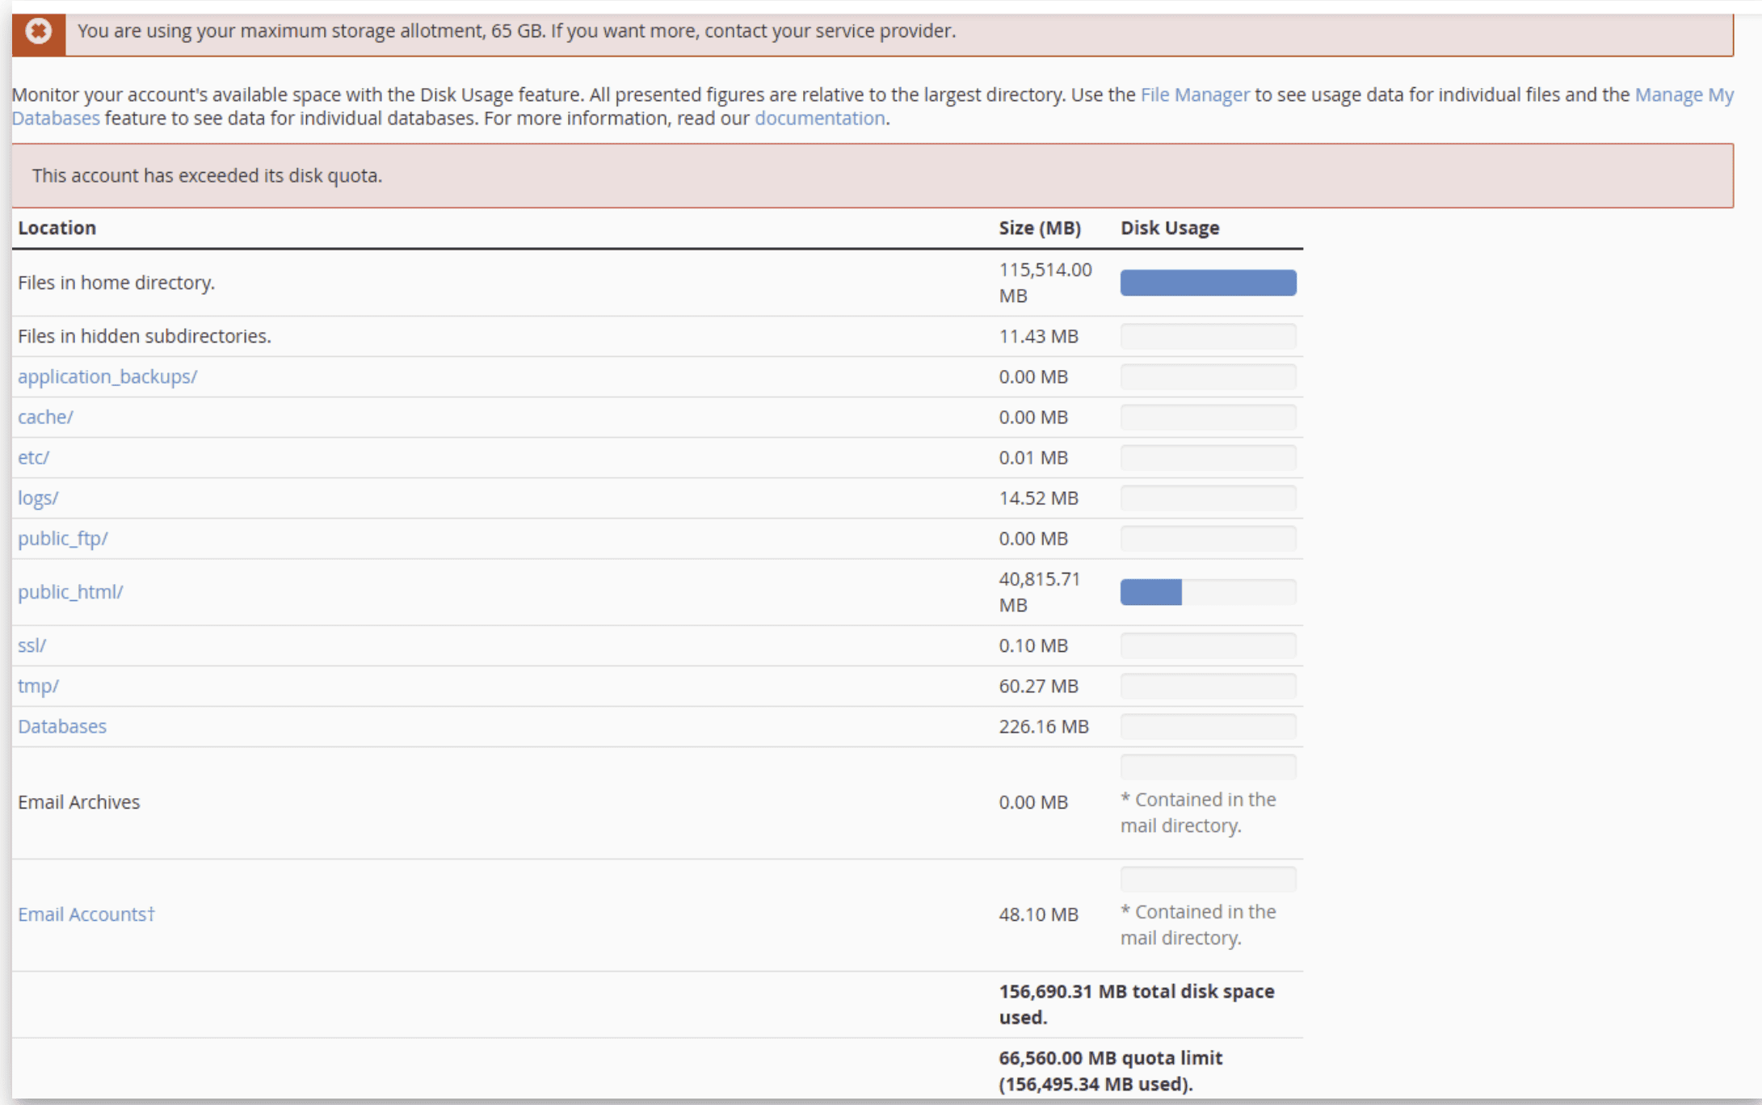Open the Databases link

[x=61, y=726]
